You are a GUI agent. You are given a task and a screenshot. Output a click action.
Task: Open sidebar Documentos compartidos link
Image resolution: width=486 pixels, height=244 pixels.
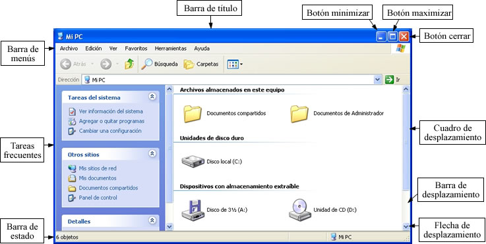[x=109, y=188]
